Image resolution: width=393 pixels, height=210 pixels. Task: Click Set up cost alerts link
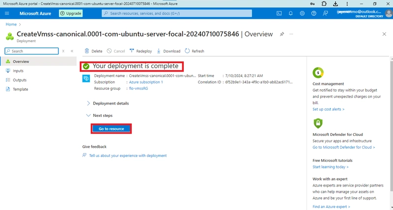point(328,109)
